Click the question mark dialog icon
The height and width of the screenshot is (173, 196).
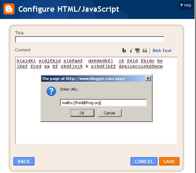[51, 91]
